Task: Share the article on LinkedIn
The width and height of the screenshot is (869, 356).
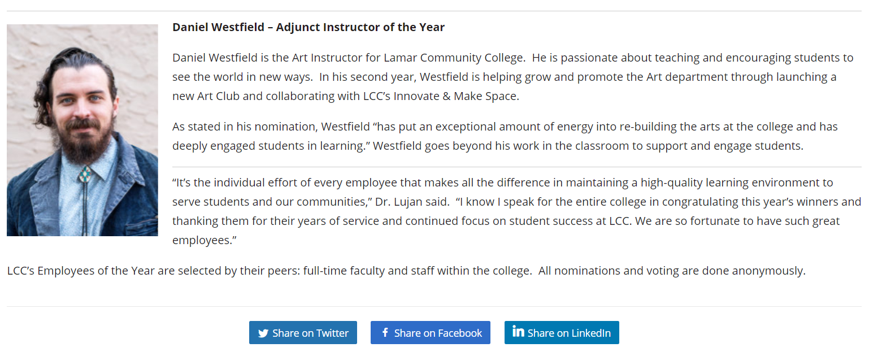Action: [562, 333]
